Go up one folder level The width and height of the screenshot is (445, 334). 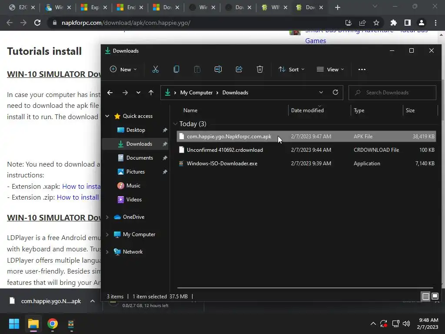point(151,93)
